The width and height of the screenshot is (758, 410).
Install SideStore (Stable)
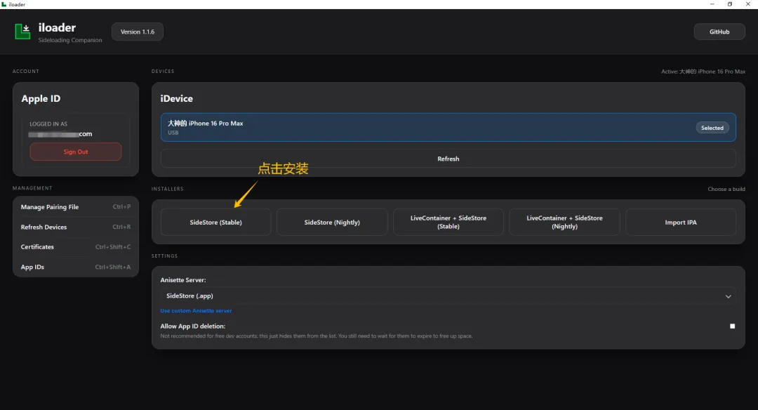click(215, 223)
